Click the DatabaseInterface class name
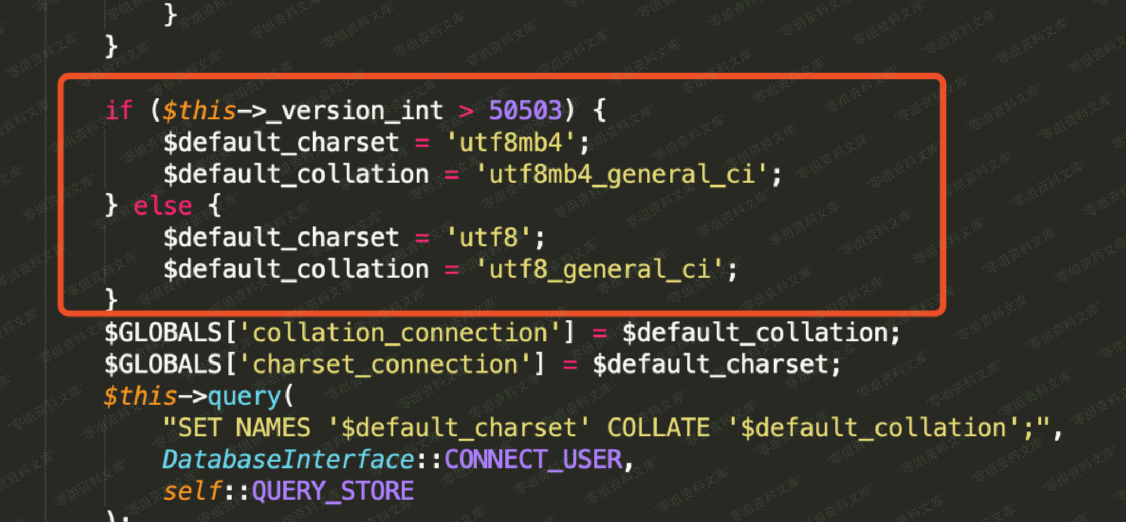 point(288,460)
